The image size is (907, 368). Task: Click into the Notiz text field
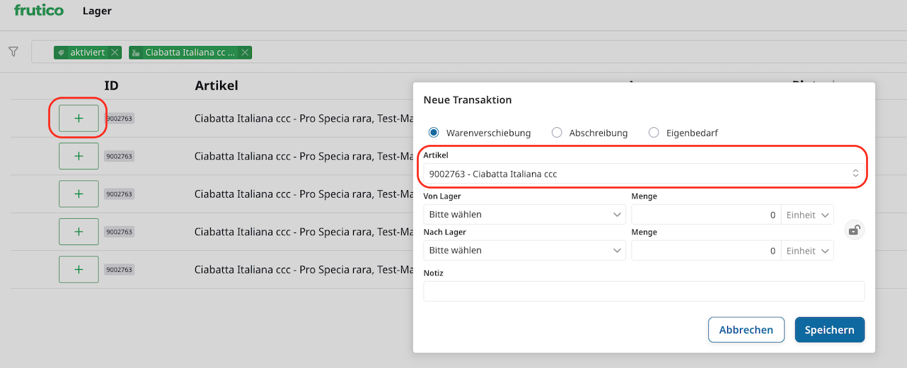pyautogui.click(x=643, y=292)
